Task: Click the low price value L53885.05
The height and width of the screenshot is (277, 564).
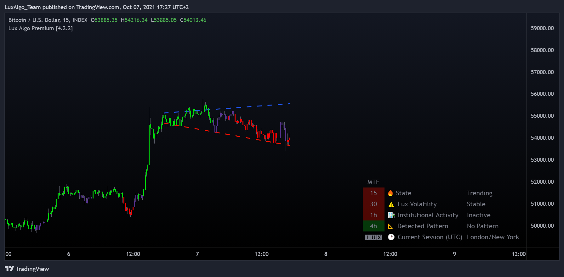Action: 164,20
